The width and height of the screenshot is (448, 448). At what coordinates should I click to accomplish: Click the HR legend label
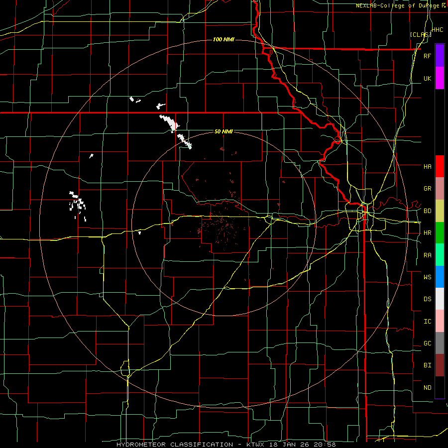(x=427, y=233)
